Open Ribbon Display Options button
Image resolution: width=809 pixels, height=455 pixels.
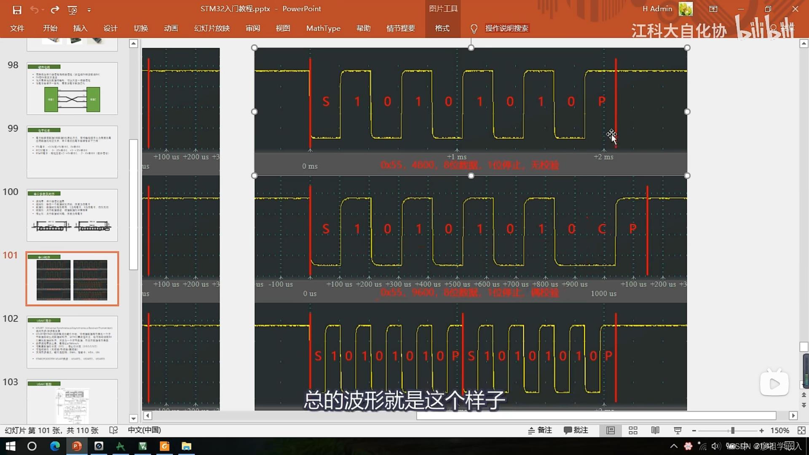point(713,9)
